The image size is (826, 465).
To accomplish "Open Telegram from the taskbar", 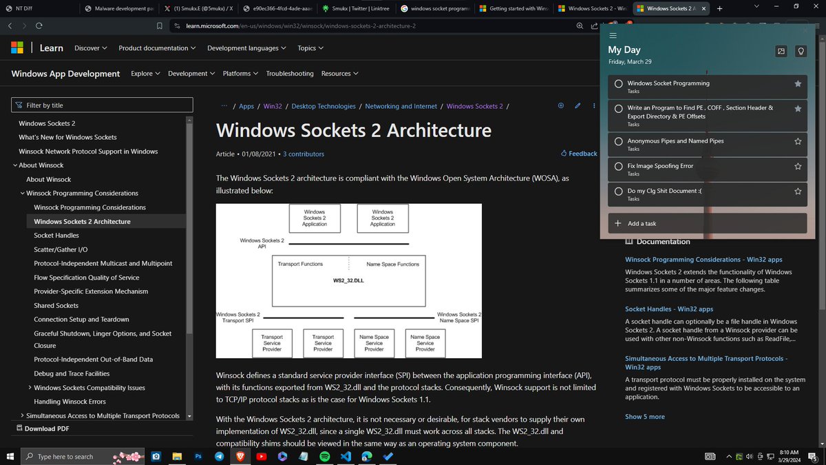I will [x=219, y=456].
